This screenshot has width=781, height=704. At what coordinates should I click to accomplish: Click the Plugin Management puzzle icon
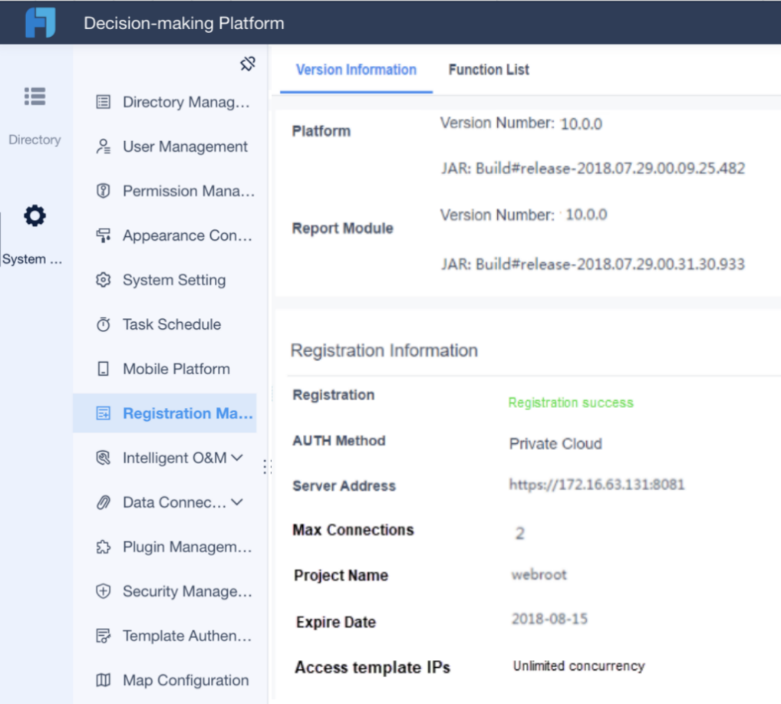pos(103,548)
